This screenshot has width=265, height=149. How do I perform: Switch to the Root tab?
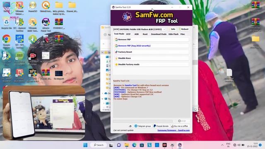pyautogui.click(x=145, y=34)
